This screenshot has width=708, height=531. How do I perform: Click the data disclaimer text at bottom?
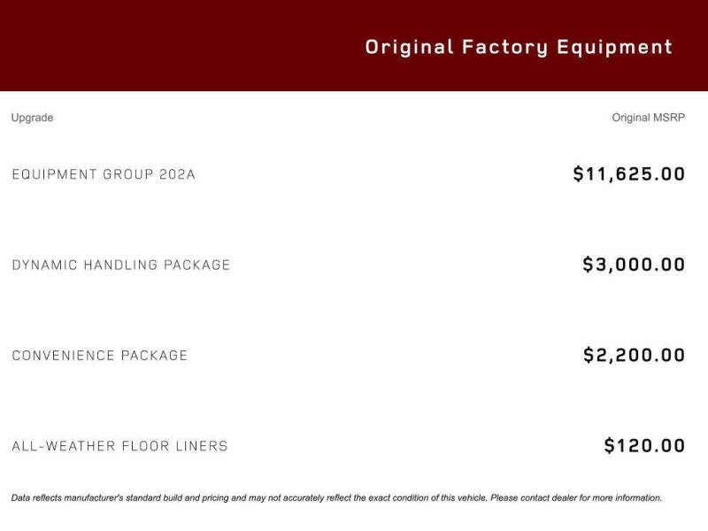click(336, 497)
